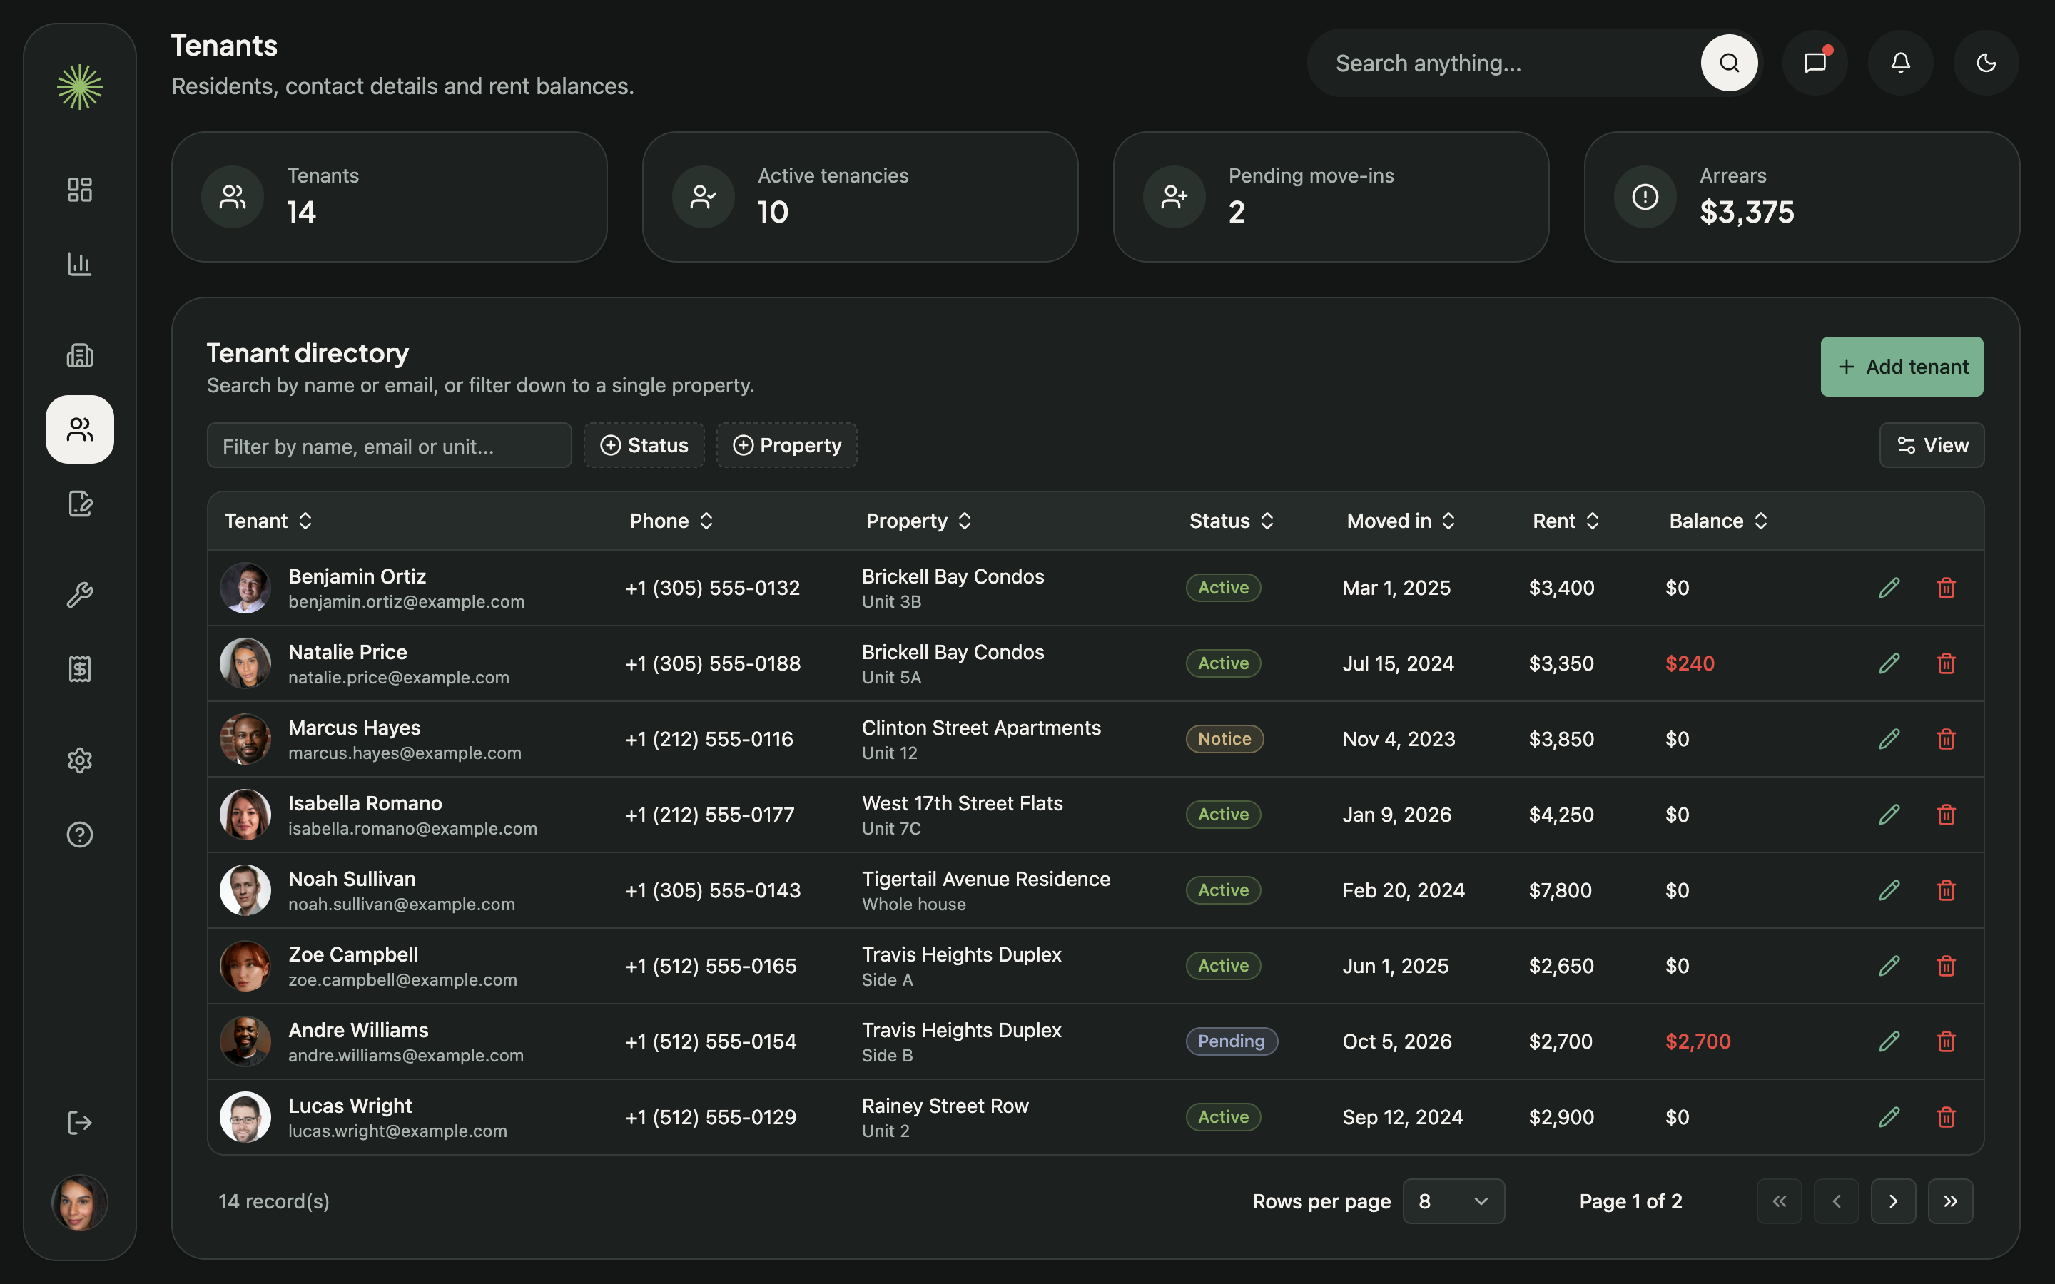Viewport: 2055px width, 1284px height.
Task: Edit Benjamin Ortiz with pencil icon
Action: coord(1889,588)
